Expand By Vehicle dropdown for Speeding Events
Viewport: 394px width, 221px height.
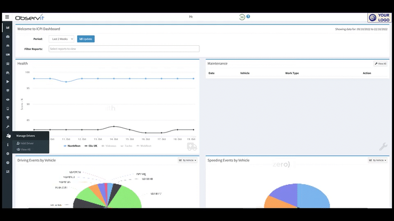tap(377, 160)
